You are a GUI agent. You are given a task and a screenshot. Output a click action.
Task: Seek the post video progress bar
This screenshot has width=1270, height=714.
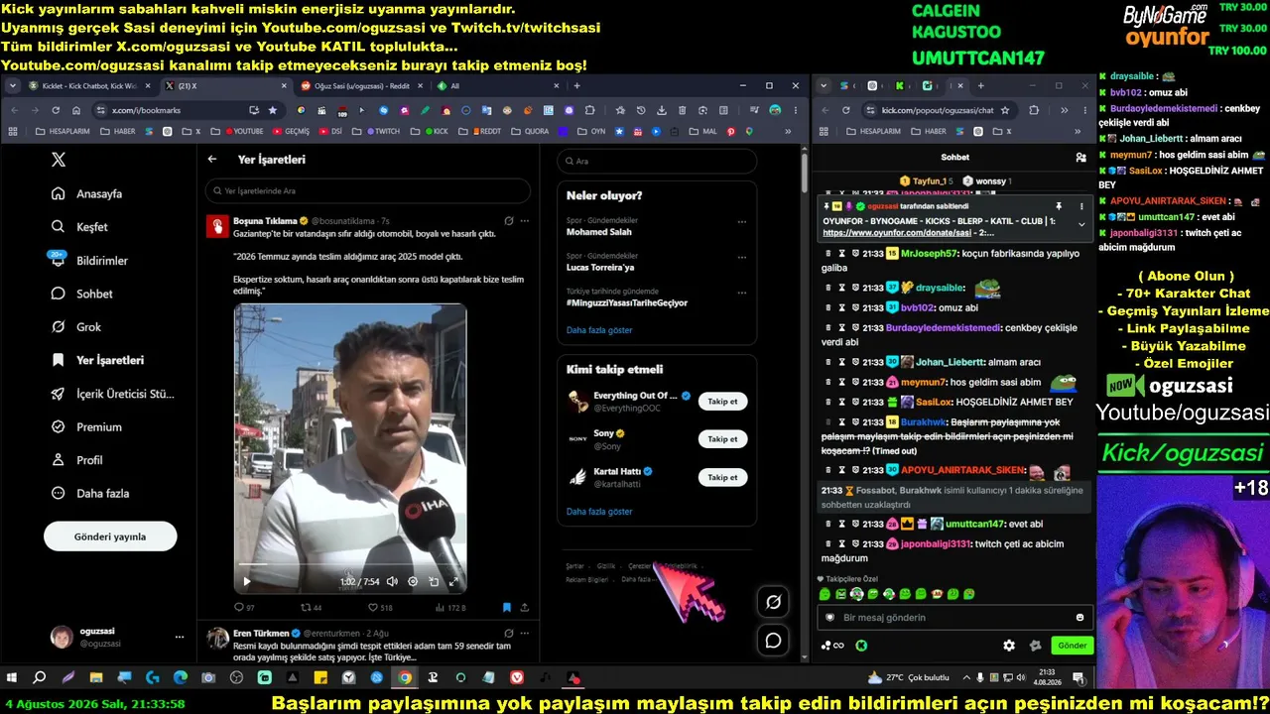point(350,566)
